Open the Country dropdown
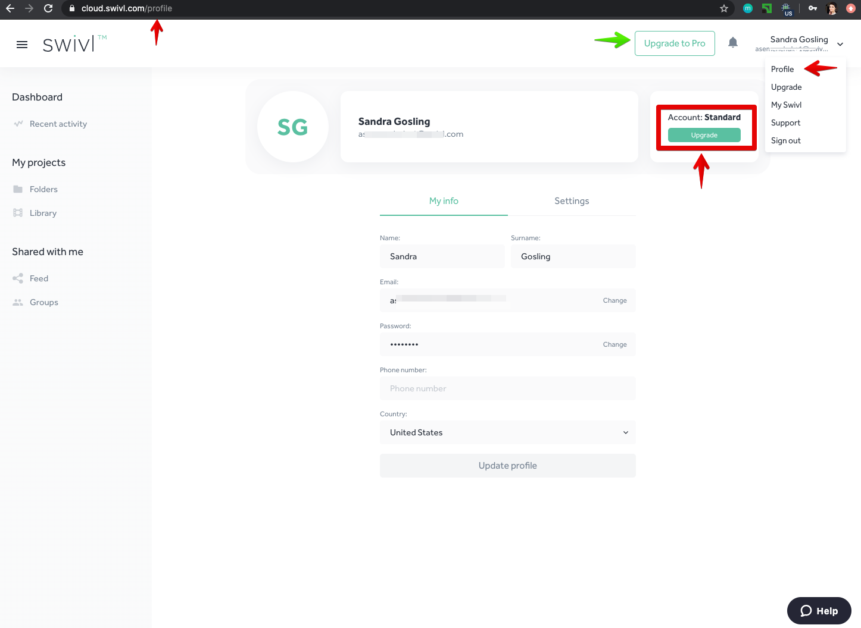The height and width of the screenshot is (628, 861). (x=507, y=432)
